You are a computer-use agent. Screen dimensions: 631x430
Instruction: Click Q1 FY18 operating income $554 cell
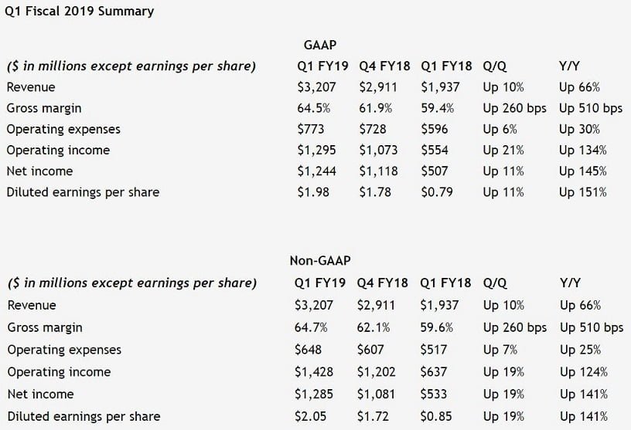coord(435,150)
